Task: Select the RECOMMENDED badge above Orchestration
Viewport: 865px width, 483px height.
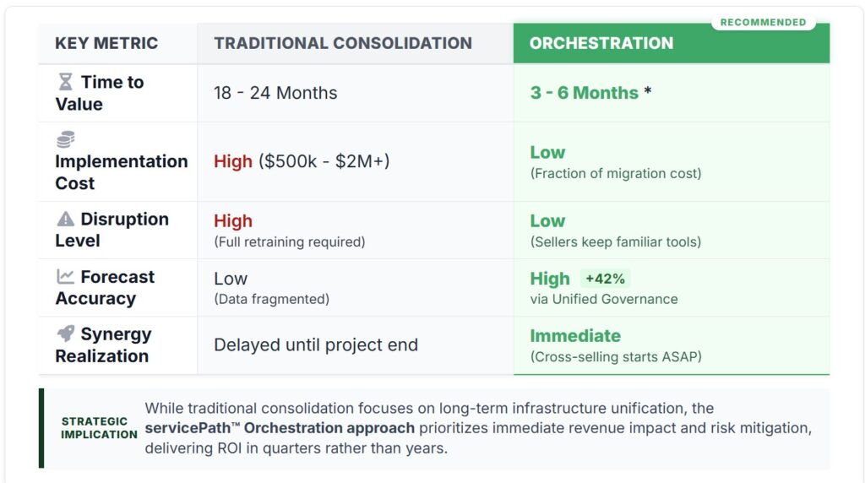Action: 764,22
